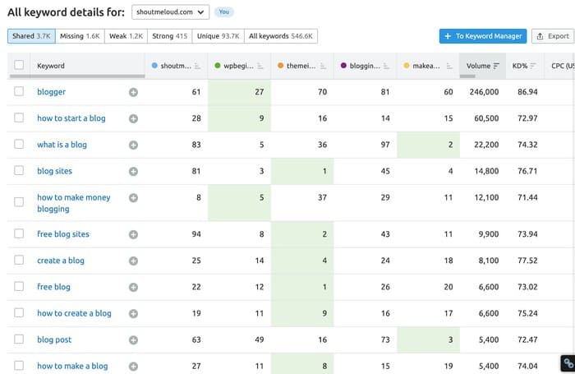Sort by KD% column sort icon
Image resolution: width=575 pixels, height=374 pixels.
(x=533, y=66)
